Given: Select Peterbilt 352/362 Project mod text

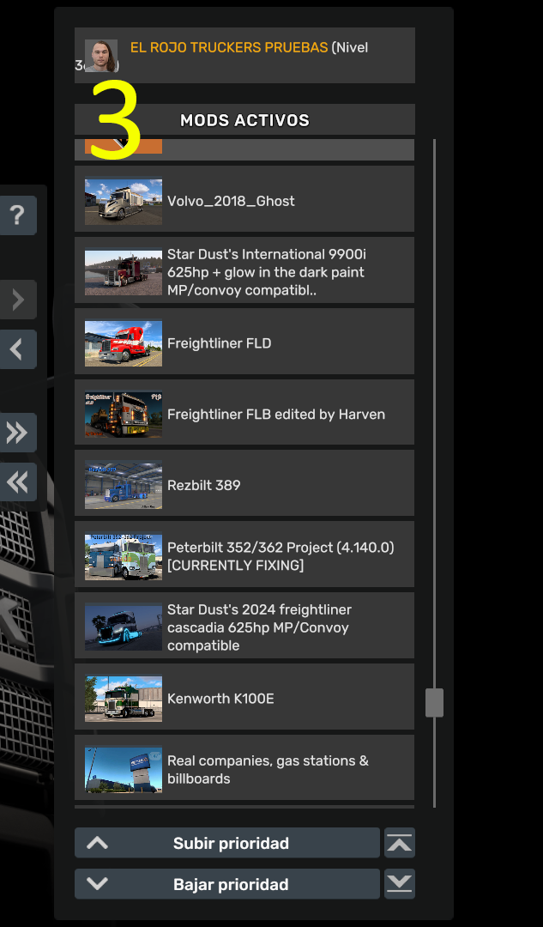Looking at the screenshot, I should (281, 556).
